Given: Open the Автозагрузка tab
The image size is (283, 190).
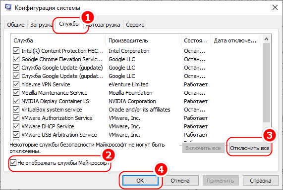Looking at the screenshot, I should 103,25.
